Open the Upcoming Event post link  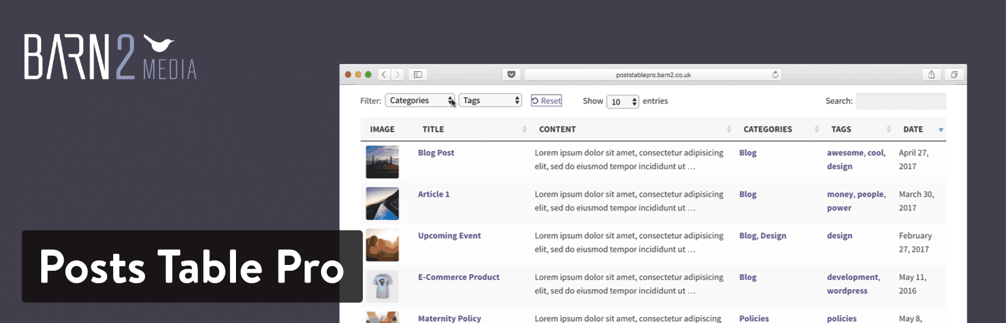point(449,236)
